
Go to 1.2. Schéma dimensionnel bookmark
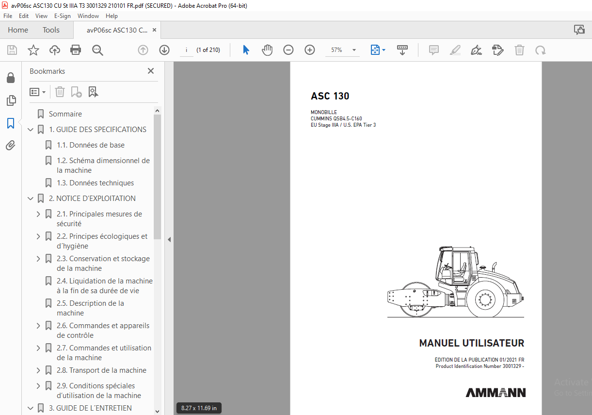(103, 166)
